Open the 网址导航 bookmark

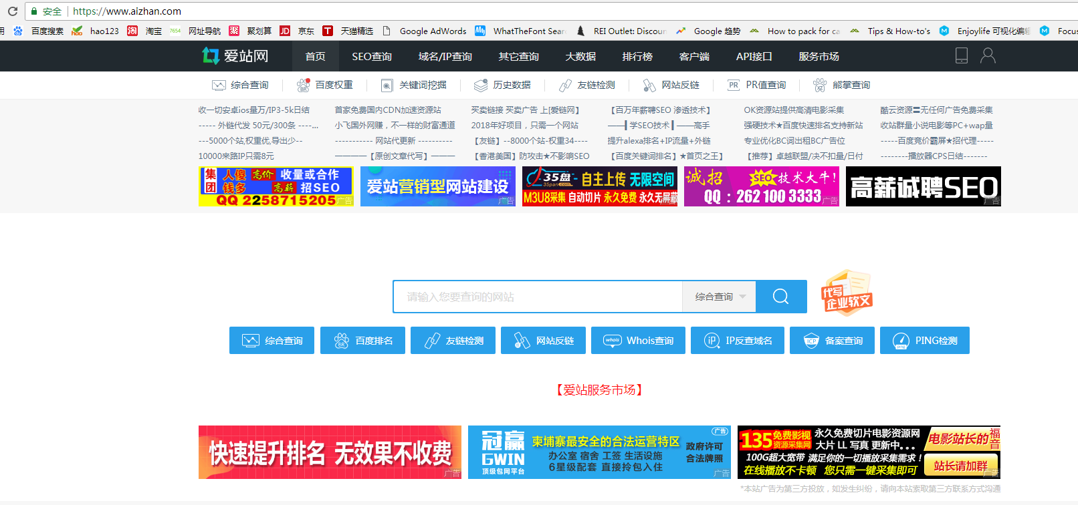(196, 31)
